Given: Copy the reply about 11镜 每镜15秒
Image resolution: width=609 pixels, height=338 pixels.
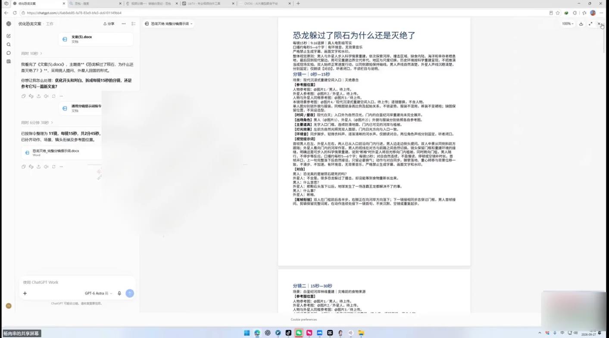Looking at the screenshot, I should tap(23, 167).
